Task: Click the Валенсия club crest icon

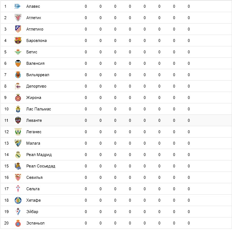Action: tap(18, 63)
